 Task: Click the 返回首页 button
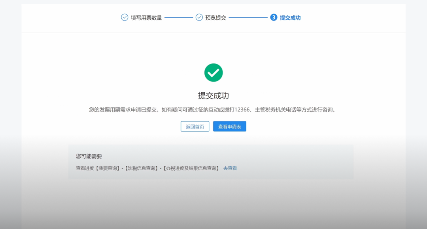pyautogui.click(x=195, y=127)
